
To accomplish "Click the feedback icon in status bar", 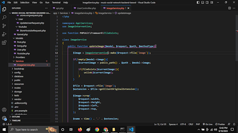I will [229, 124].
